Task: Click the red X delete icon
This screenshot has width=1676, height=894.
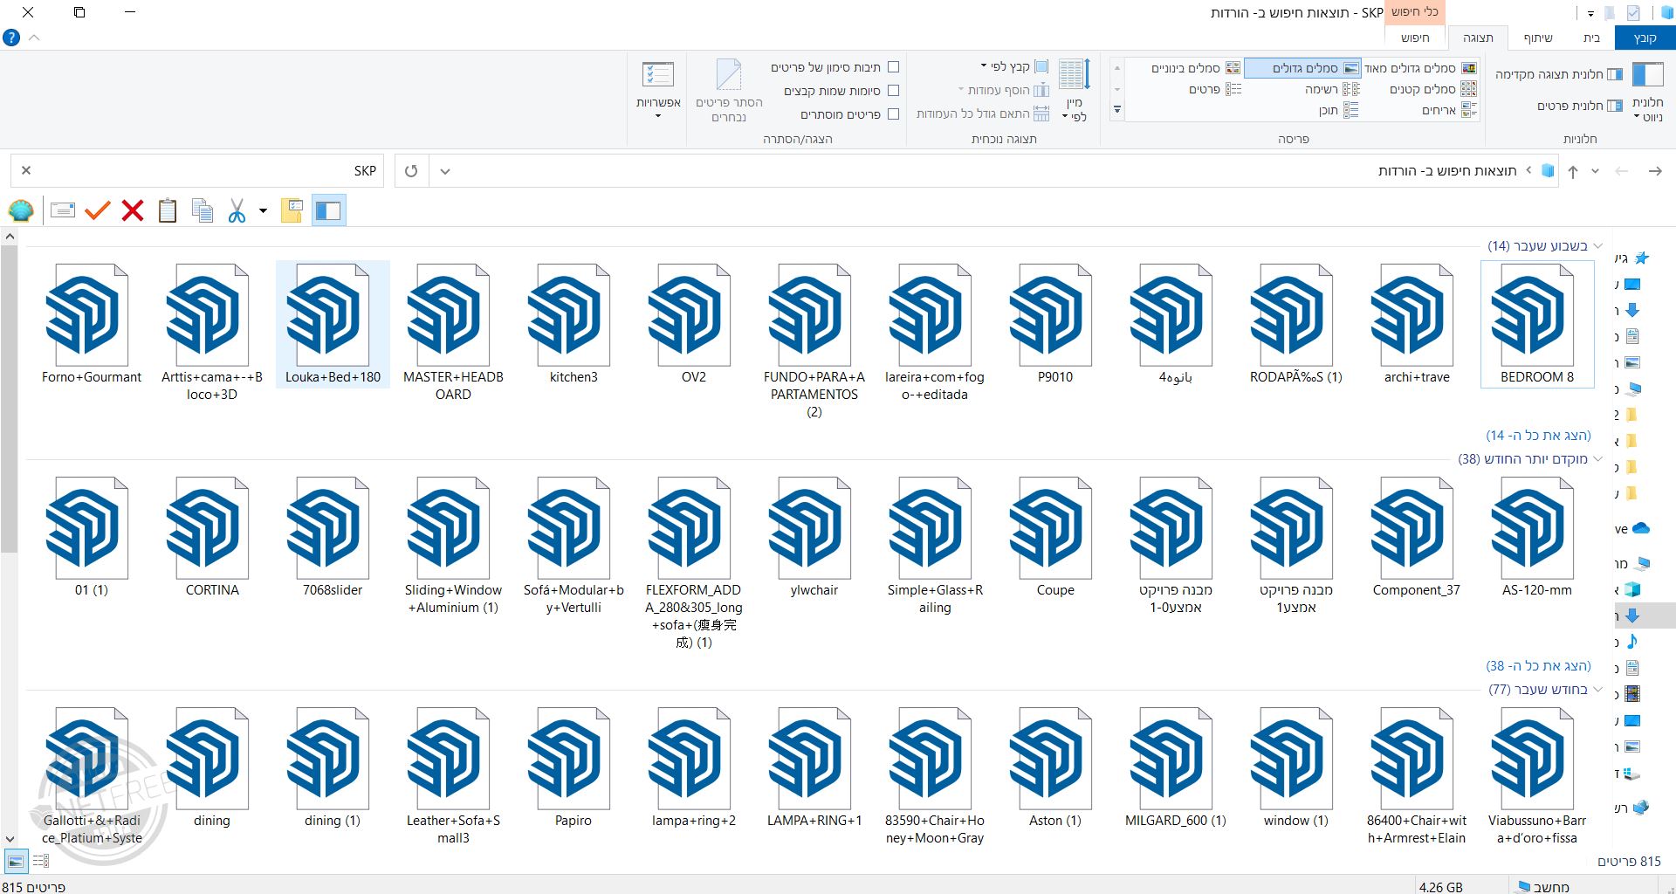Action: (133, 210)
